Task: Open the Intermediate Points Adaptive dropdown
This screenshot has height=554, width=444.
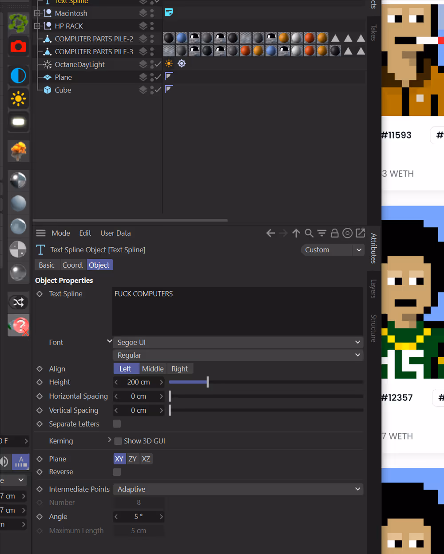Action: [x=238, y=489]
